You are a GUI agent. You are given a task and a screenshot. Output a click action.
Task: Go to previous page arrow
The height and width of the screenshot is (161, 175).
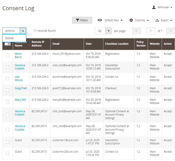(137, 31)
